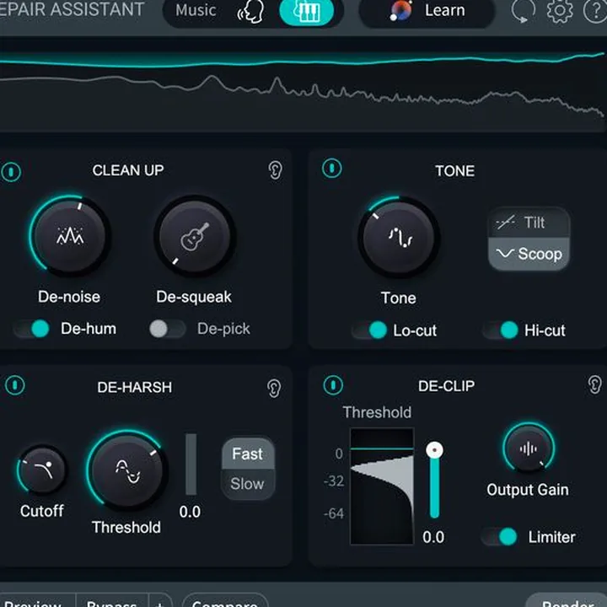The image size is (607, 607).
Task: Select the voice mode head icon
Action: [251, 11]
